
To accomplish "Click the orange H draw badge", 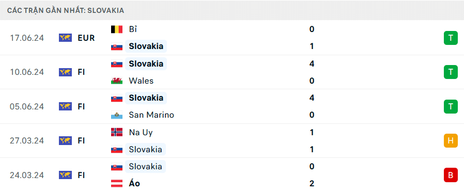I will (451, 140).
